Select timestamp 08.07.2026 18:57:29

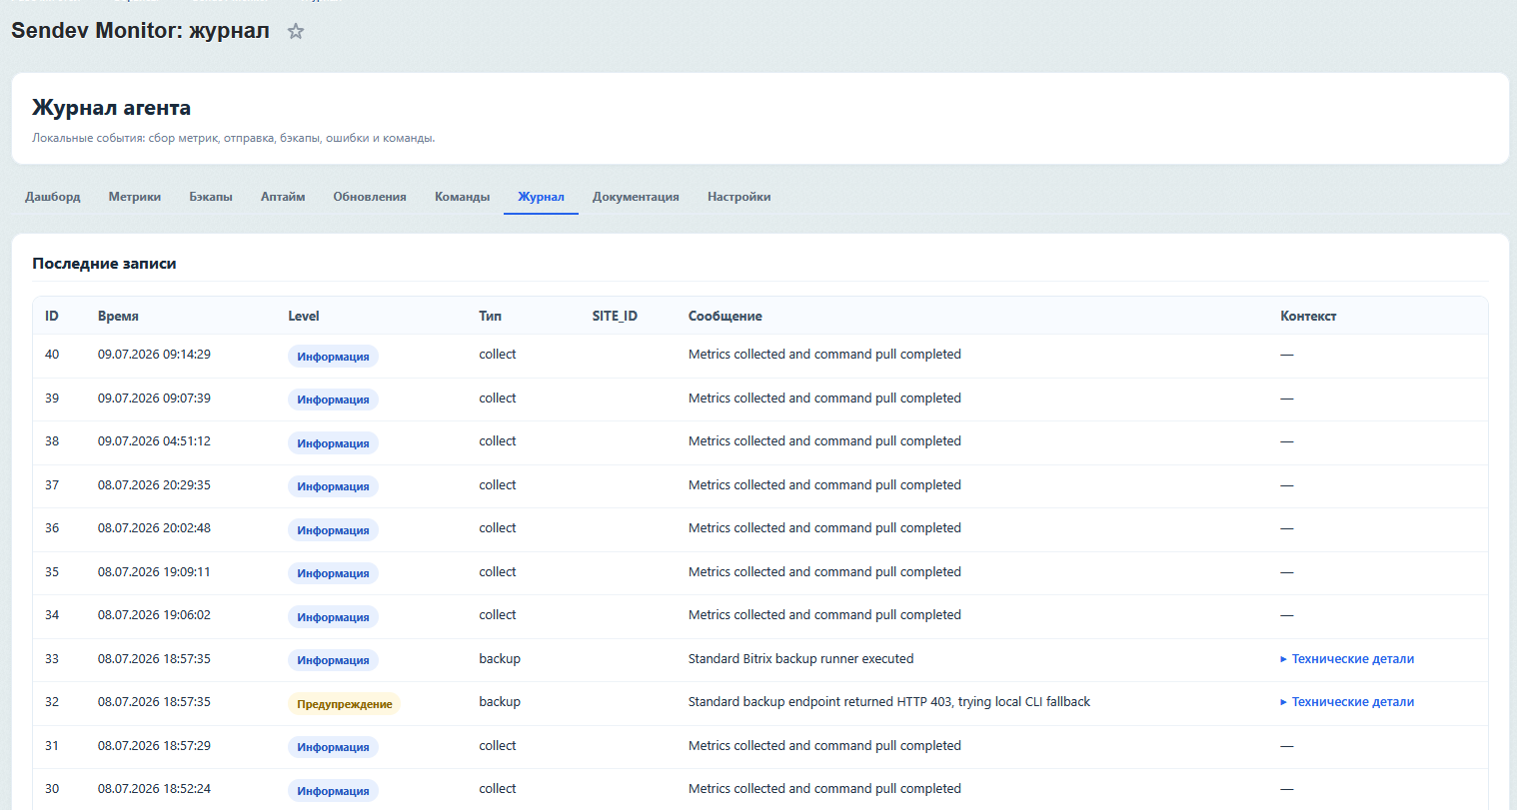click(x=154, y=745)
